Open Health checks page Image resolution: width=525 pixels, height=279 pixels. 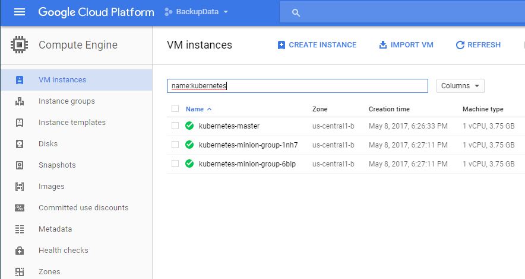pyautogui.click(x=64, y=250)
